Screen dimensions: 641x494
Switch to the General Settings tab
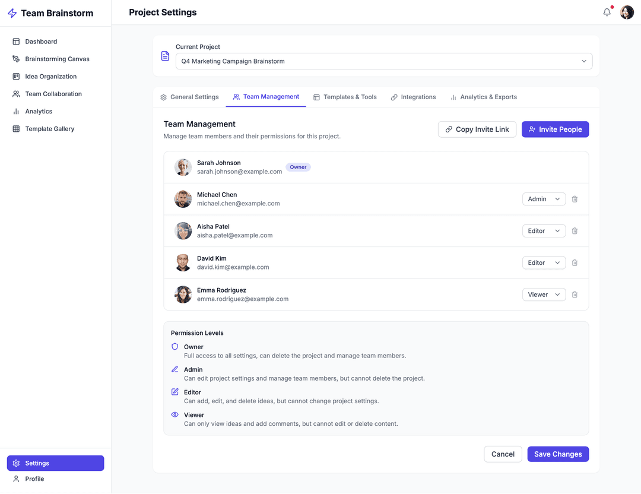point(189,97)
